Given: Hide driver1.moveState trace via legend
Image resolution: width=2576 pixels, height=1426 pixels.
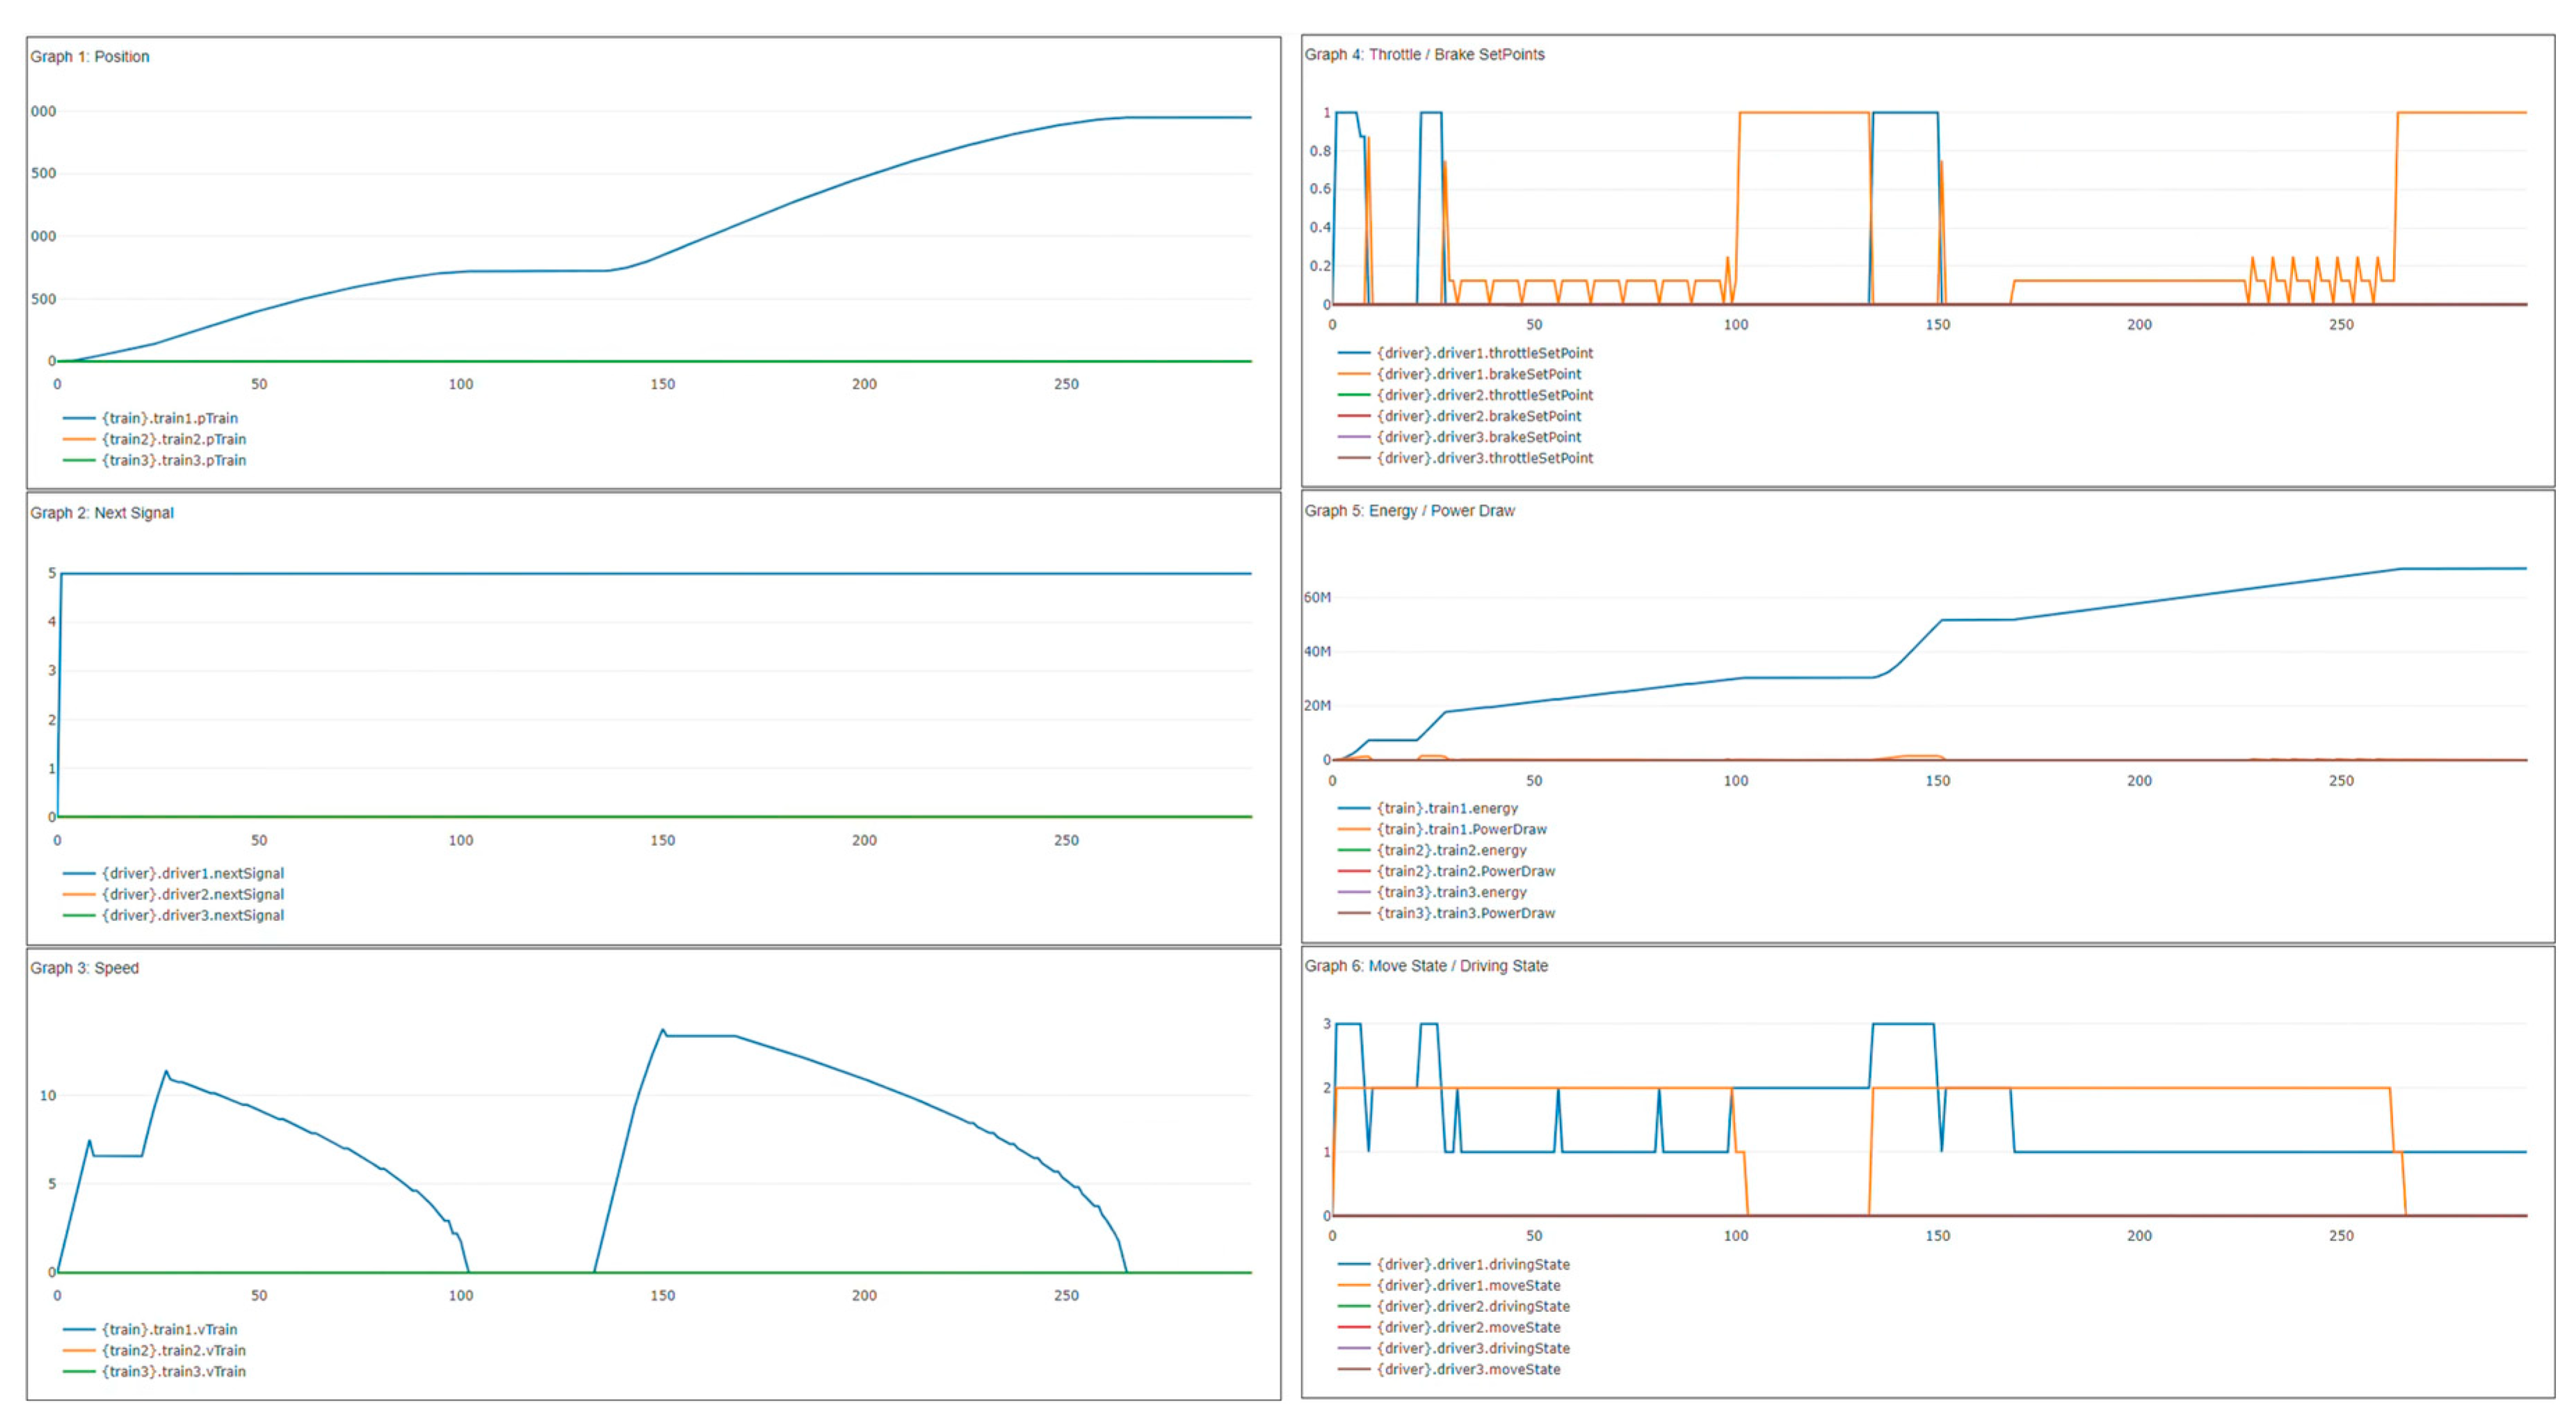Looking at the screenshot, I should pos(1450,1285).
